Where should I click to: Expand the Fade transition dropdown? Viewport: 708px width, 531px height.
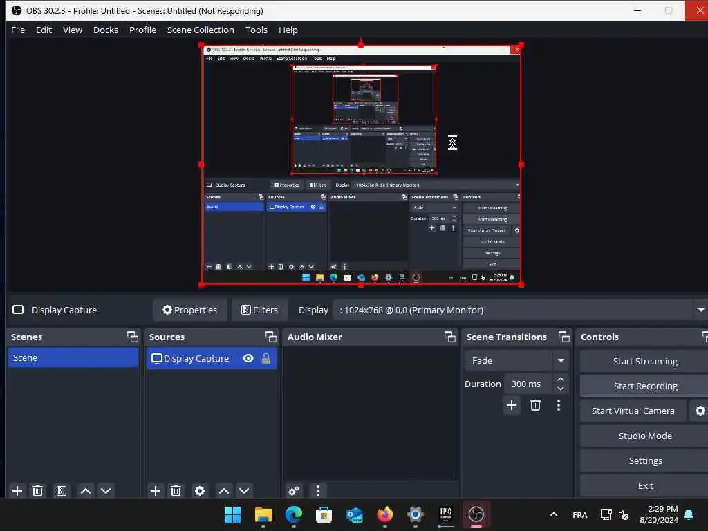[x=561, y=360]
